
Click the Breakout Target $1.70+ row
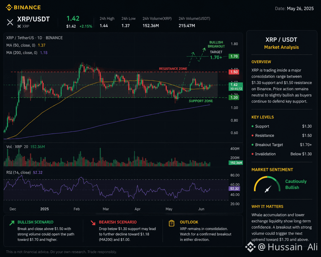(282, 145)
